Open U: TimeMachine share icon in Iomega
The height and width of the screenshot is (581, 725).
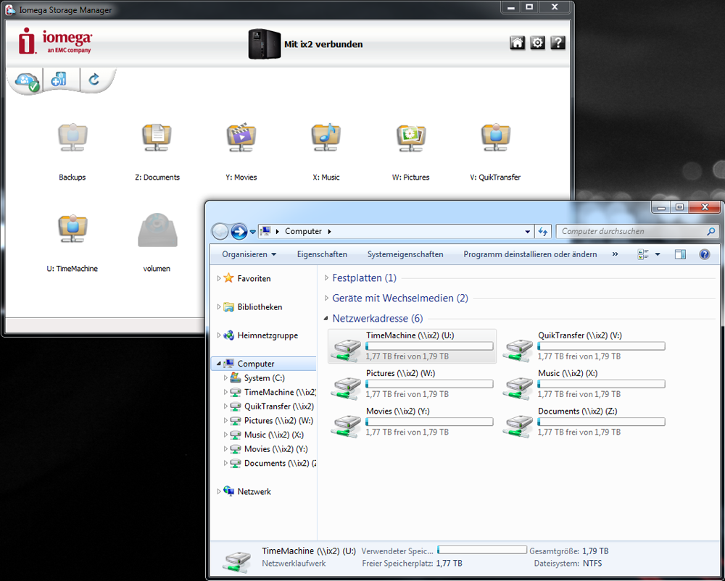coord(72,229)
